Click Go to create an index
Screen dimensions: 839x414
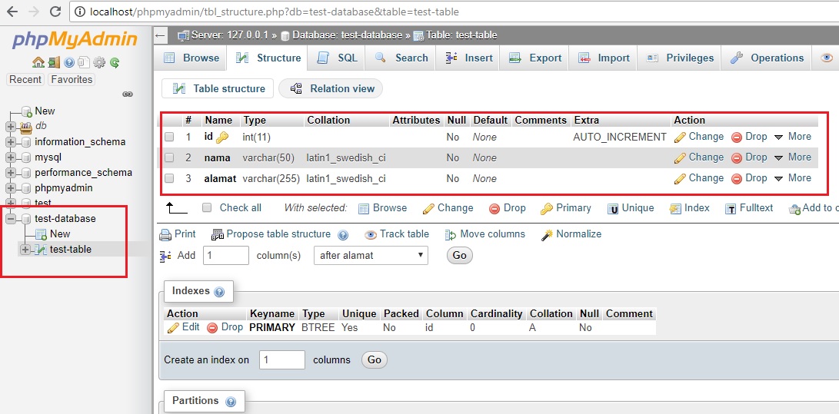pyautogui.click(x=374, y=360)
